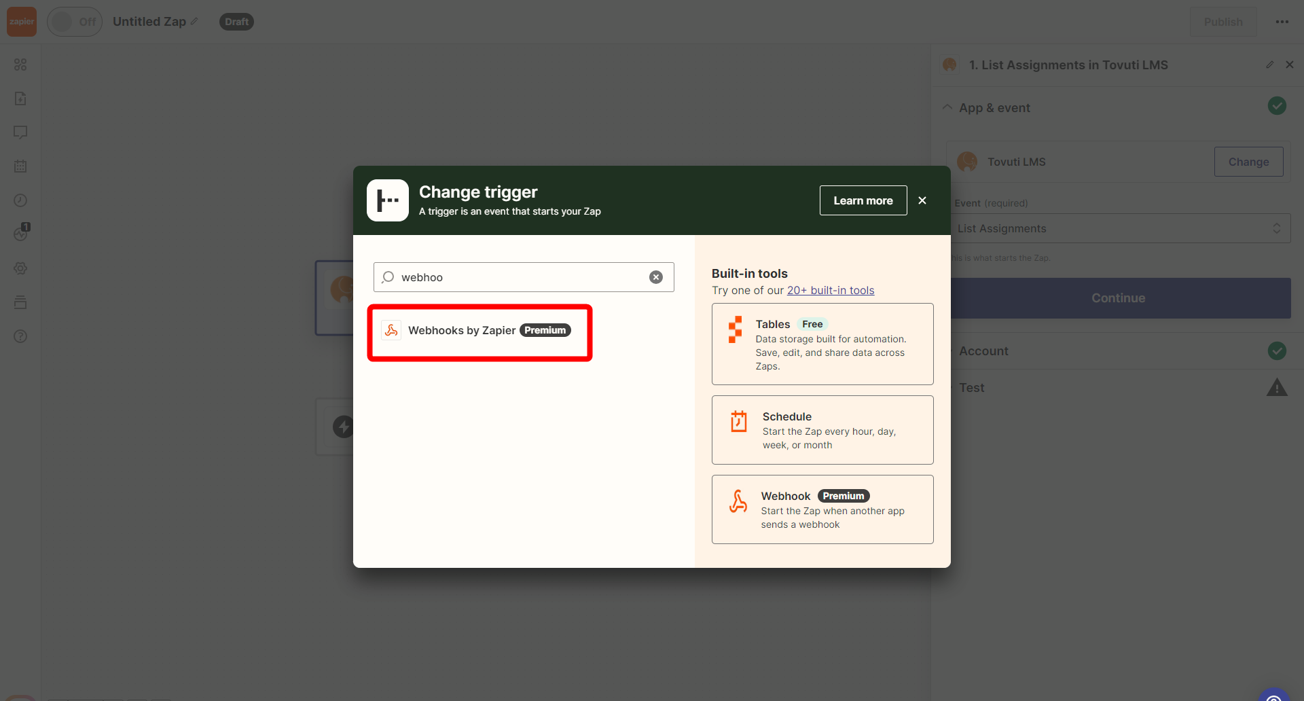
Task: Click the Tables icon
Action: [x=736, y=329]
